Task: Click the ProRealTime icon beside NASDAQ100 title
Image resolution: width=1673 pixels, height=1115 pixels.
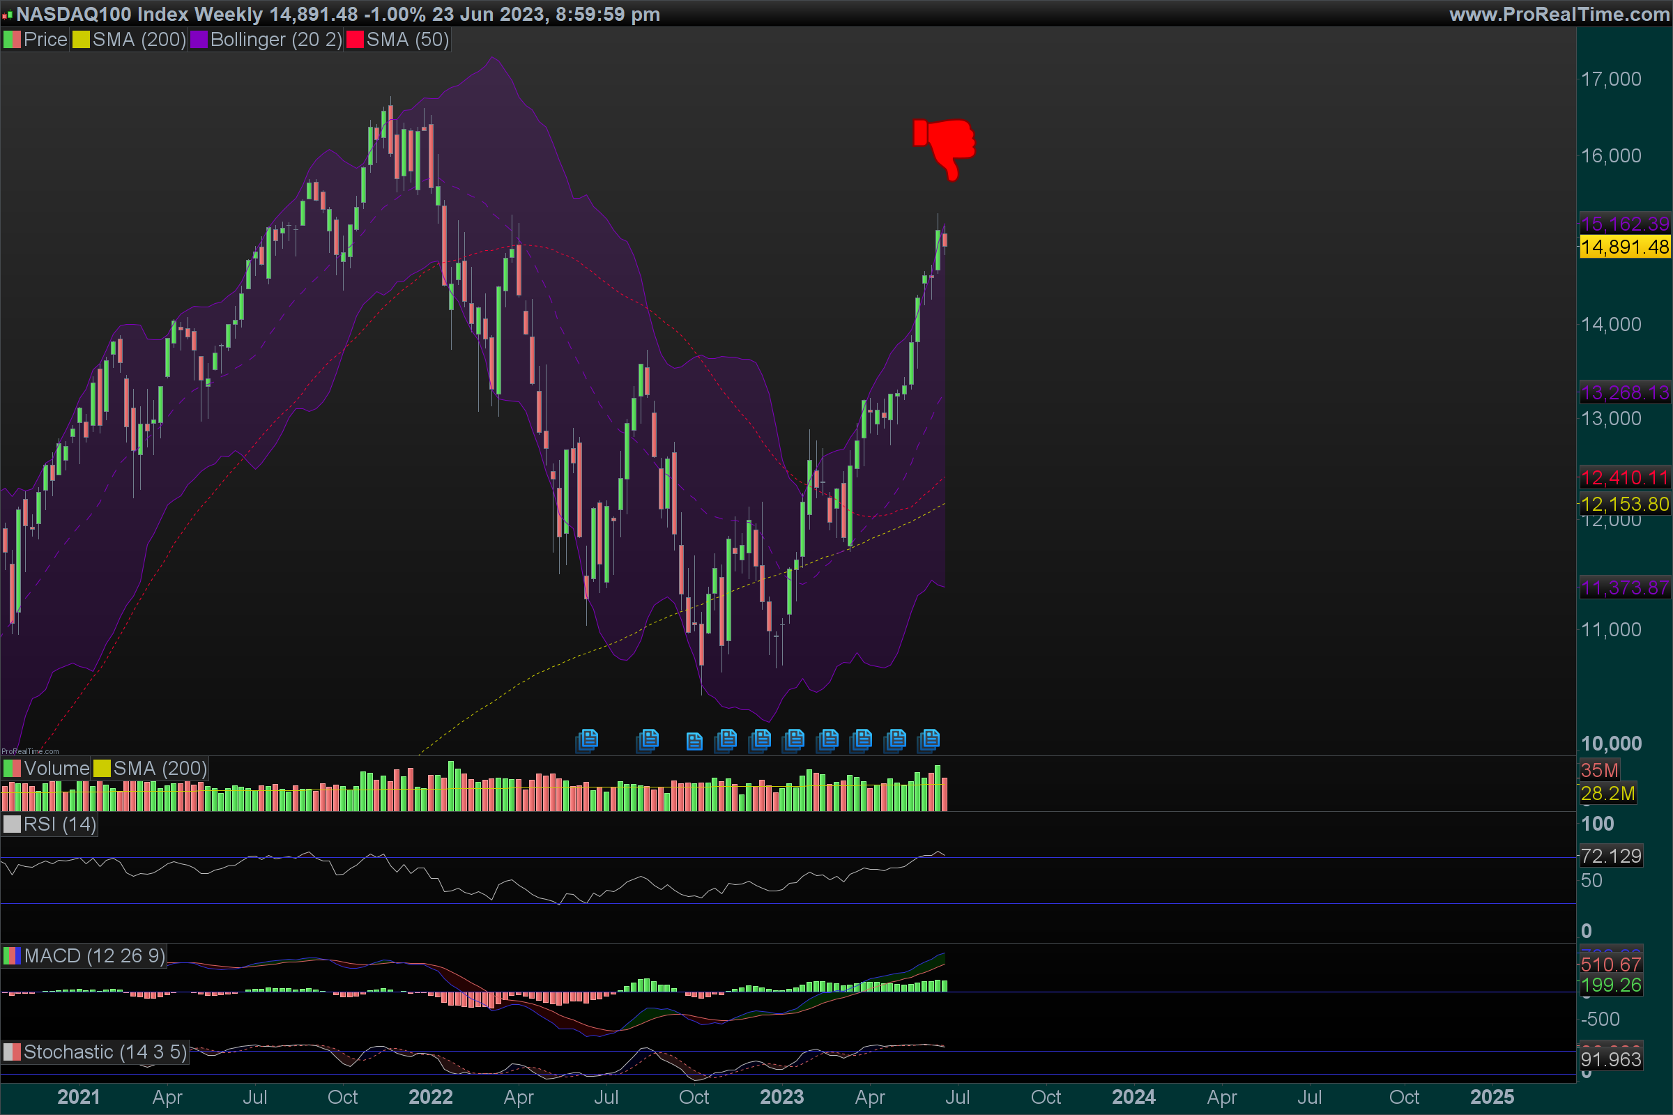Action: click(7, 14)
